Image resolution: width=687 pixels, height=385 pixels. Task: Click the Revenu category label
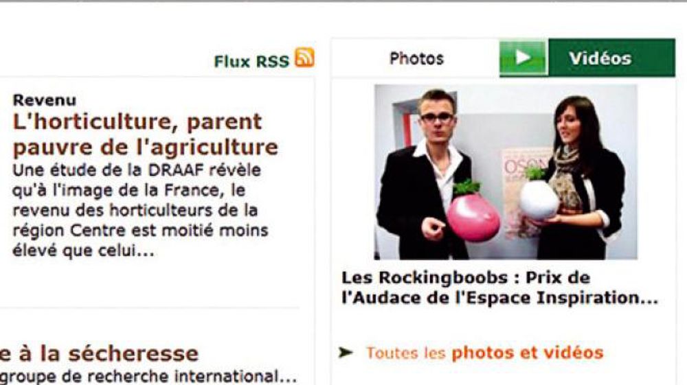(x=45, y=100)
